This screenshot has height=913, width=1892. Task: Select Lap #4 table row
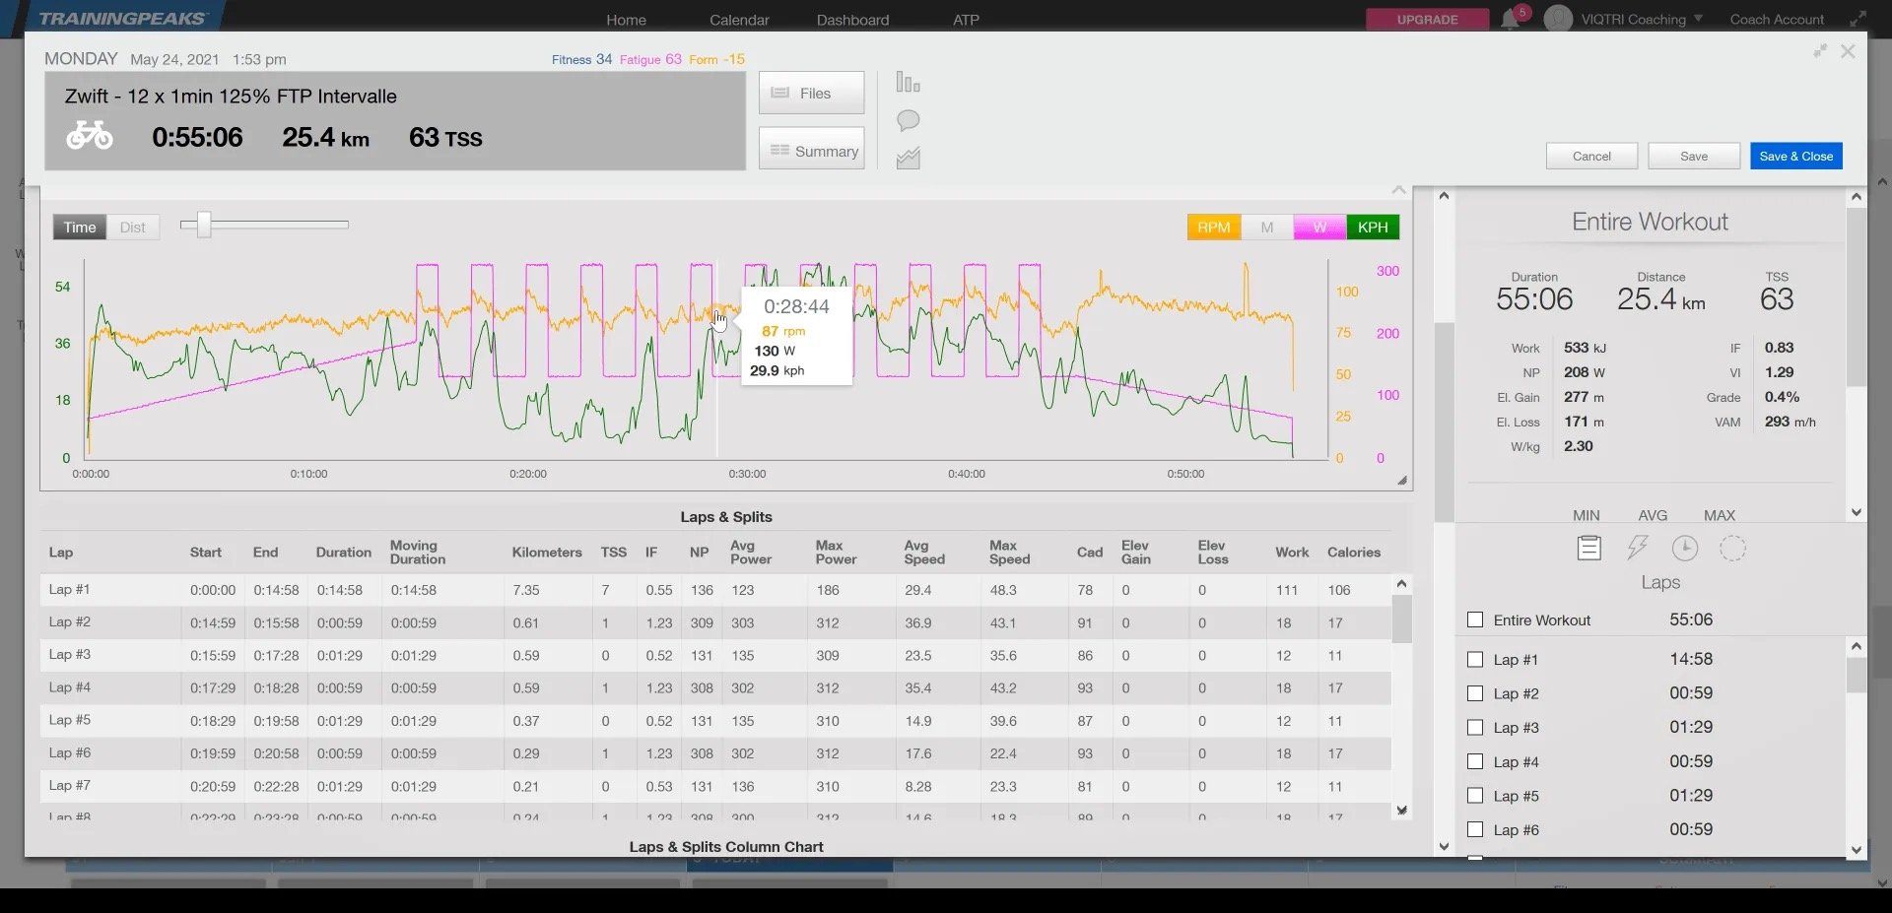(x=715, y=687)
